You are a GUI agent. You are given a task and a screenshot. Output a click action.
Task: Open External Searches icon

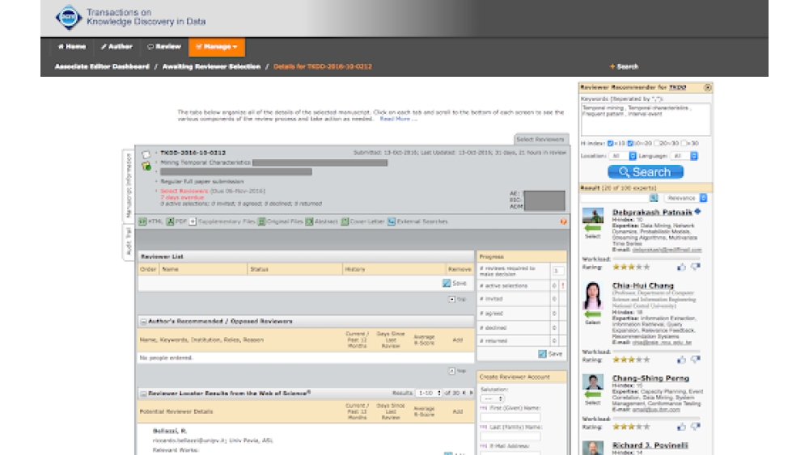click(x=392, y=221)
